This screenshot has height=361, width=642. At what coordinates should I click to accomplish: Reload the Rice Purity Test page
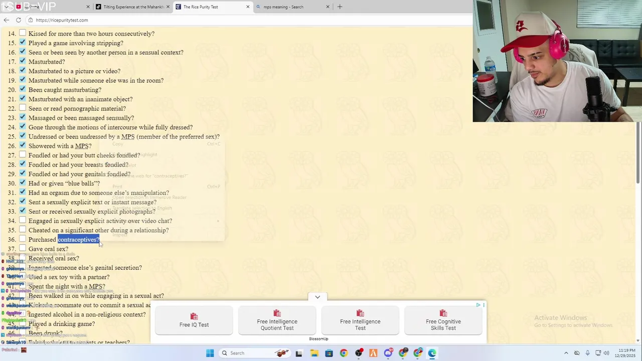click(19, 20)
